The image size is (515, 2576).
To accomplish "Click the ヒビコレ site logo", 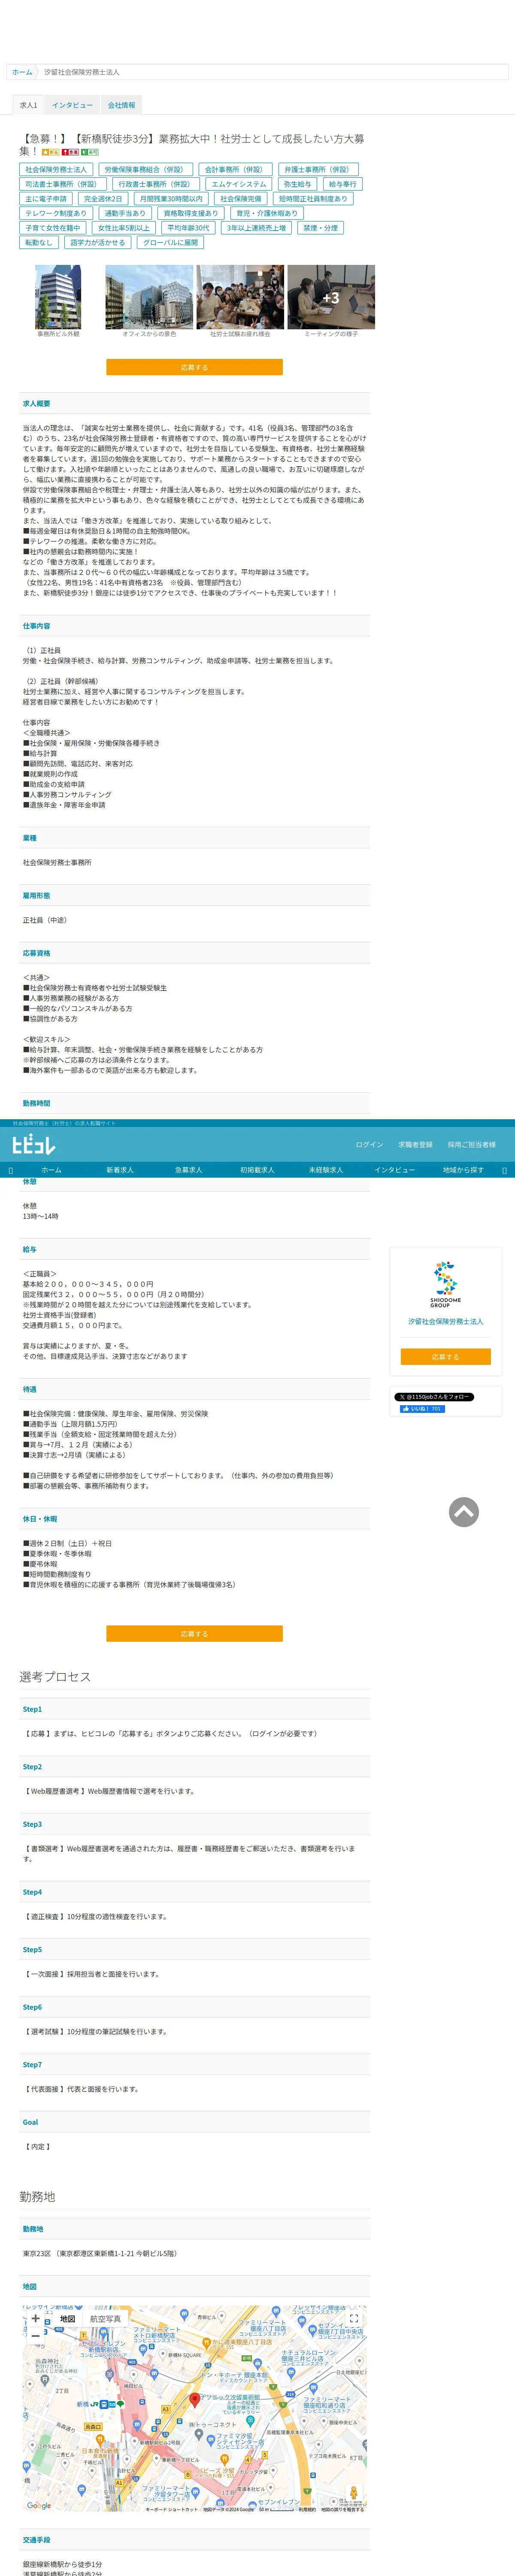I will (34, 1144).
